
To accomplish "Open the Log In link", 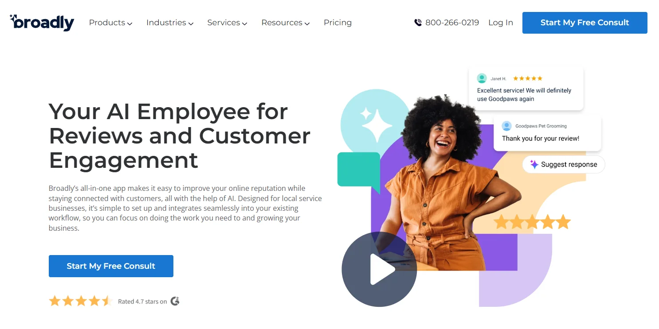I will [x=501, y=23].
